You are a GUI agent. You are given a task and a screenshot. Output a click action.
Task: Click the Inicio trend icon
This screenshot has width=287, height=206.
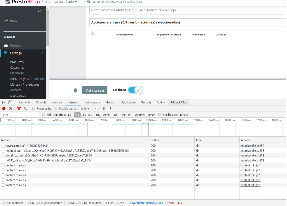point(6,21)
